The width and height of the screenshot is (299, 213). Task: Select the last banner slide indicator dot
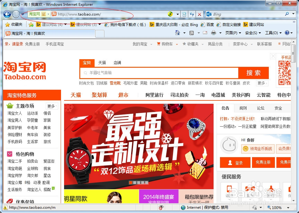click(x=146, y=182)
